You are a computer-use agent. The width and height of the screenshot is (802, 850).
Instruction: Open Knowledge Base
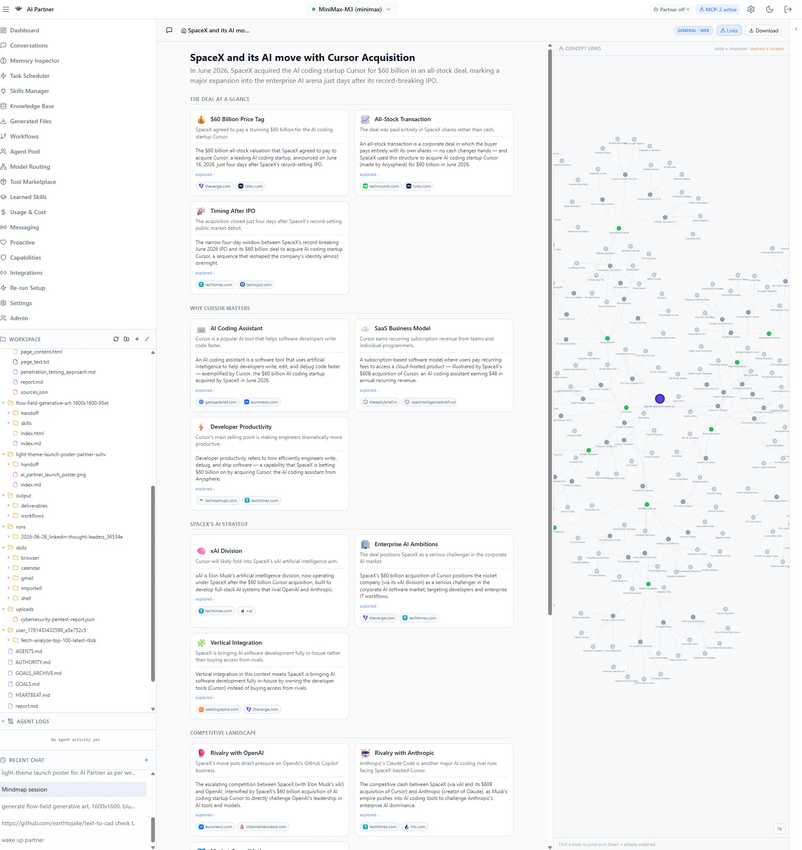(x=32, y=106)
